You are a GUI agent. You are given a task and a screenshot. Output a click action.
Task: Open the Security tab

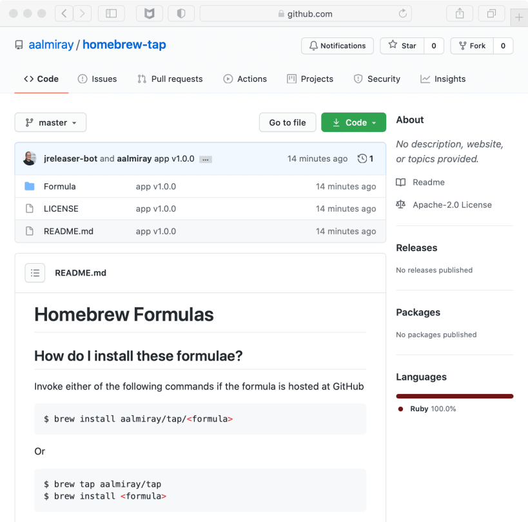pyautogui.click(x=376, y=79)
